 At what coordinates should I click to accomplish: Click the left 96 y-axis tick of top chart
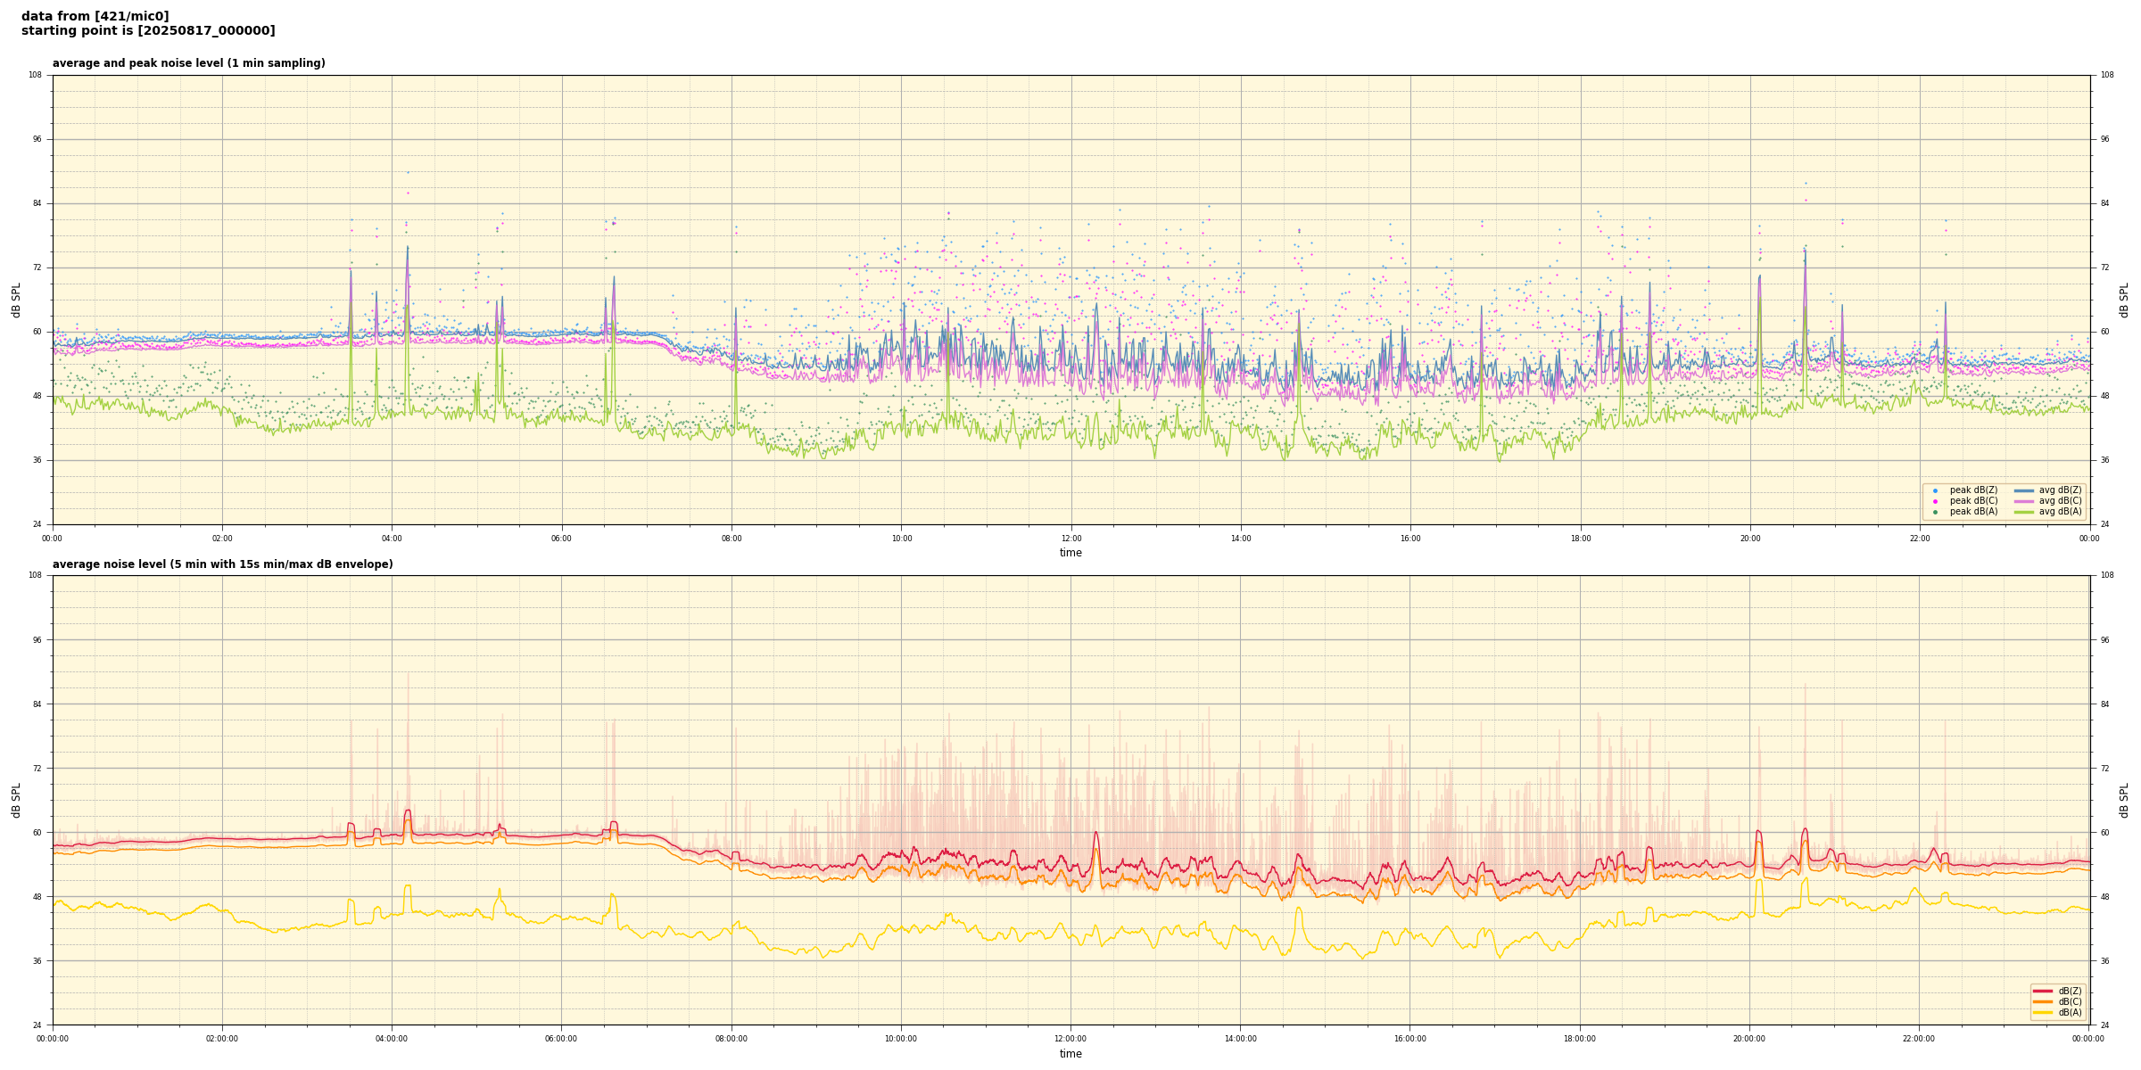(x=37, y=139)
